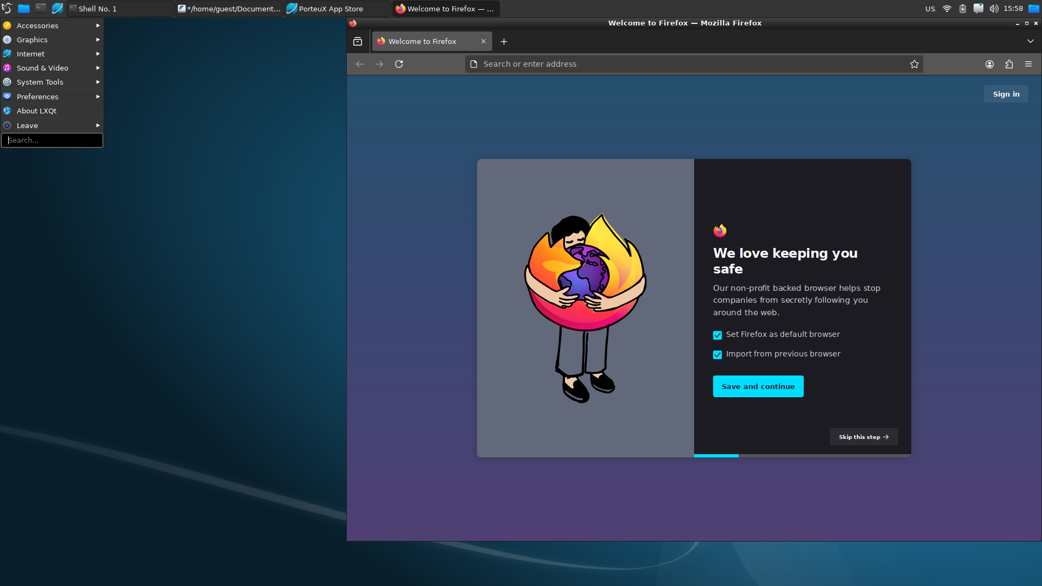Reload the current Firefox page
This screenshot has height=586, width=1042.
pos(399,64)
